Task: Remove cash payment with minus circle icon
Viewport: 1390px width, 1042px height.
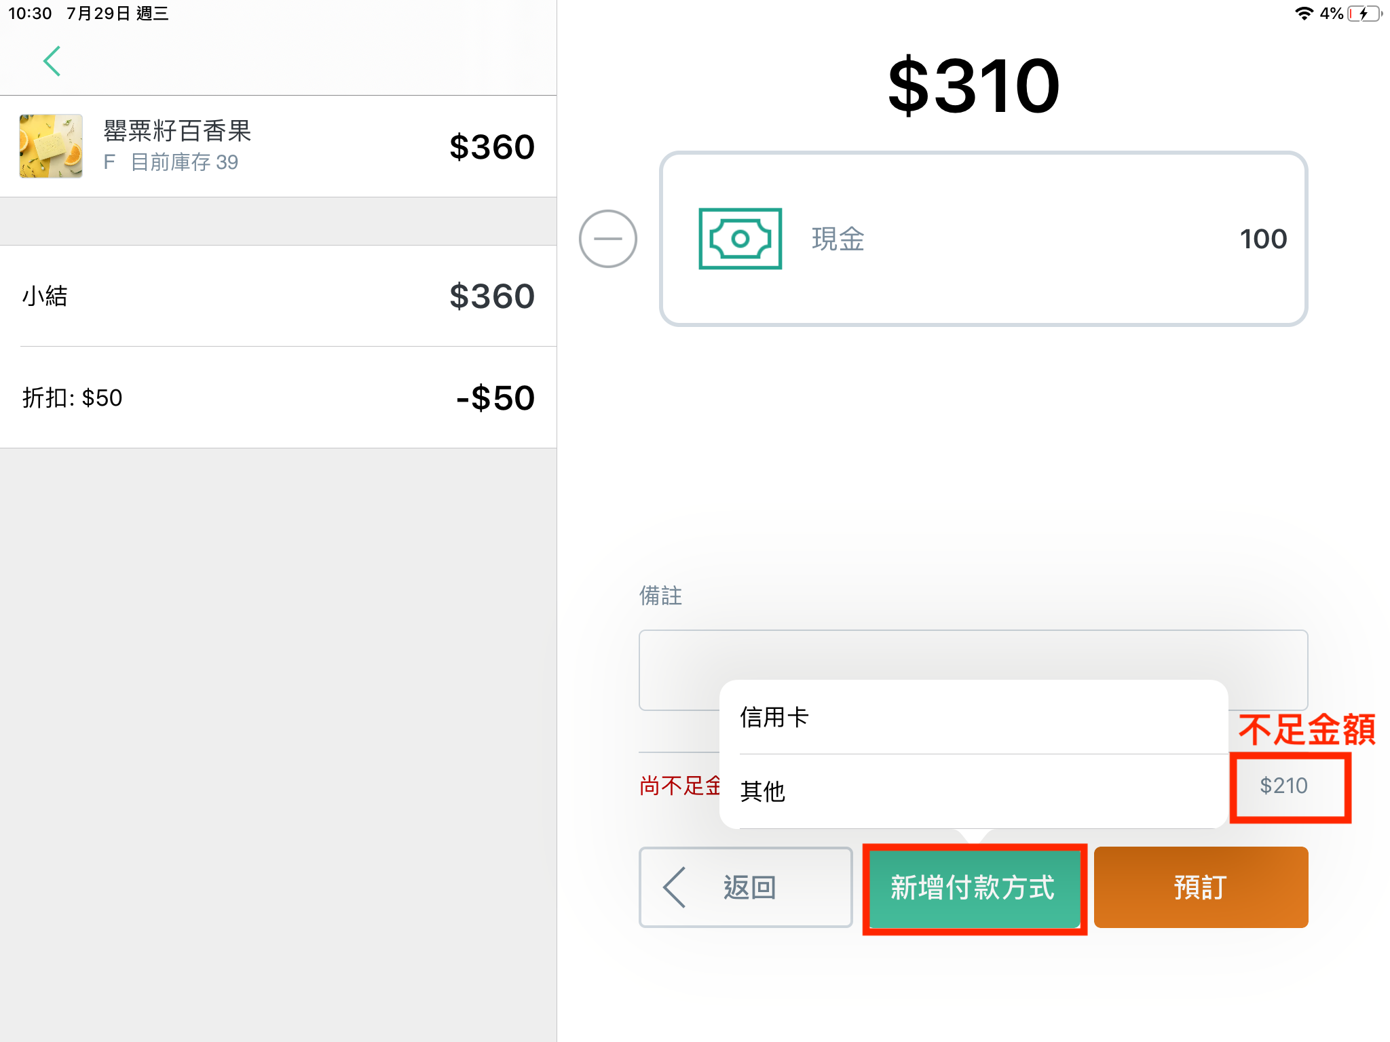Action: pos(607,239)
